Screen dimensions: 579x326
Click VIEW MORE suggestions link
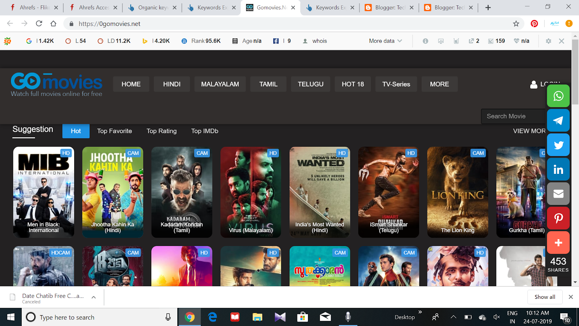click(x=529, y=131)
